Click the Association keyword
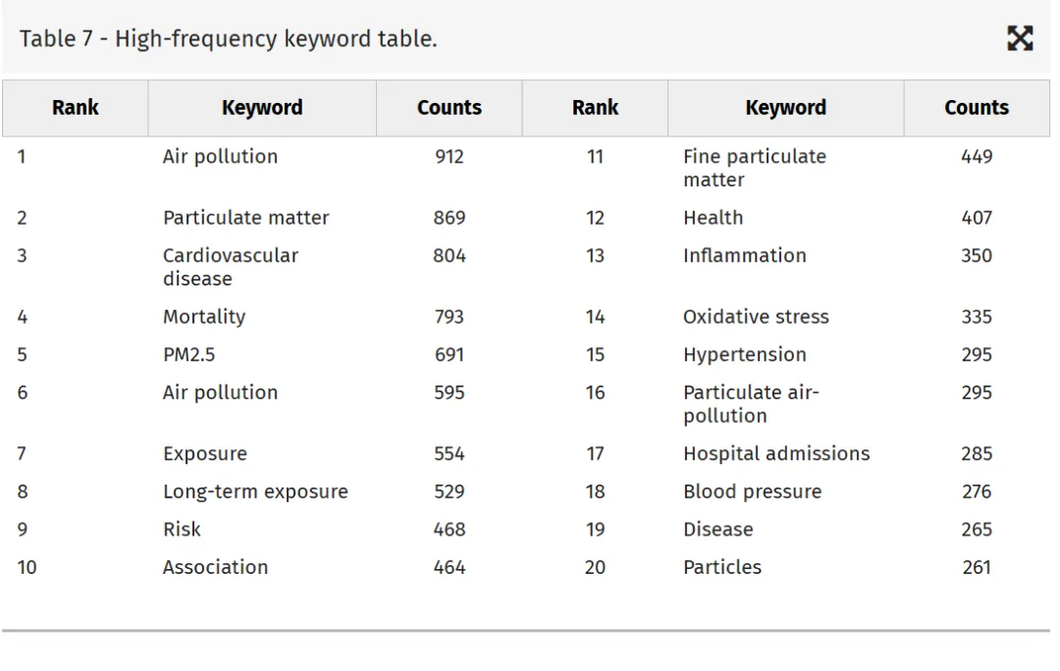This screenshot has width=1060, height=671. (x=215, y=567)
